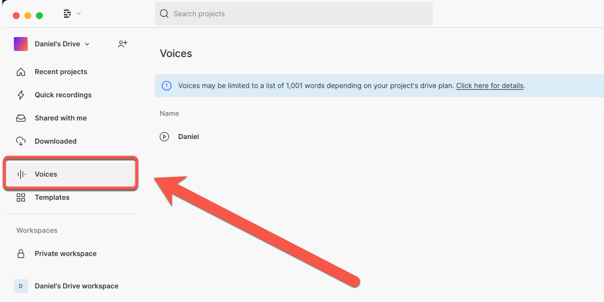Click the Templates grid icon
Viewport: 604px width, 302px height.
tap(21, 198)
